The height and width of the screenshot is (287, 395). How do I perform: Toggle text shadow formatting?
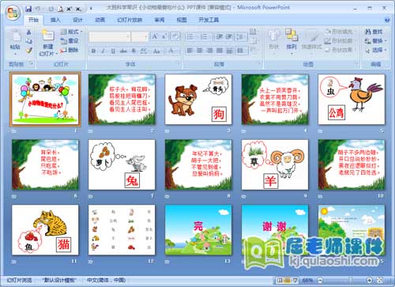coord(134,51)
